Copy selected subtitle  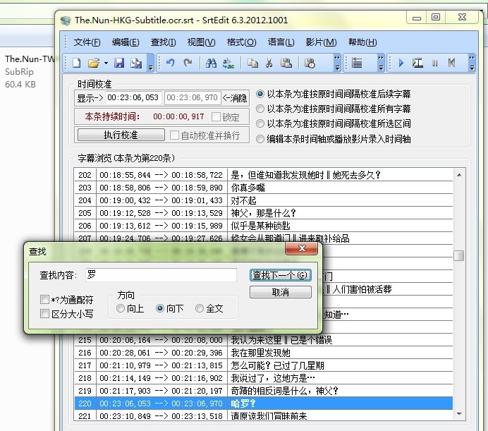252,63
